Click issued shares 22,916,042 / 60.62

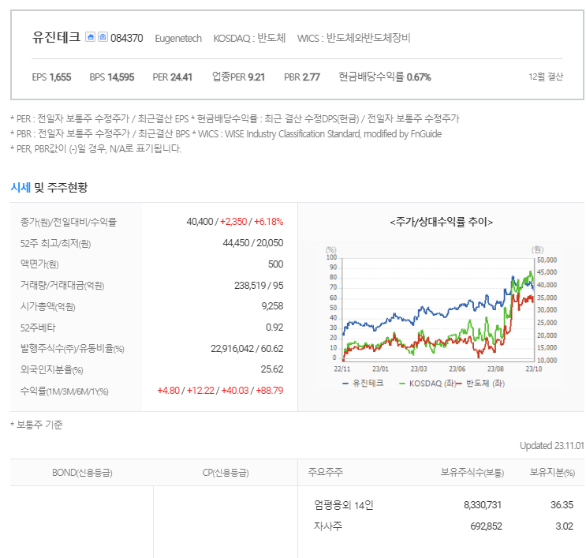247,349
